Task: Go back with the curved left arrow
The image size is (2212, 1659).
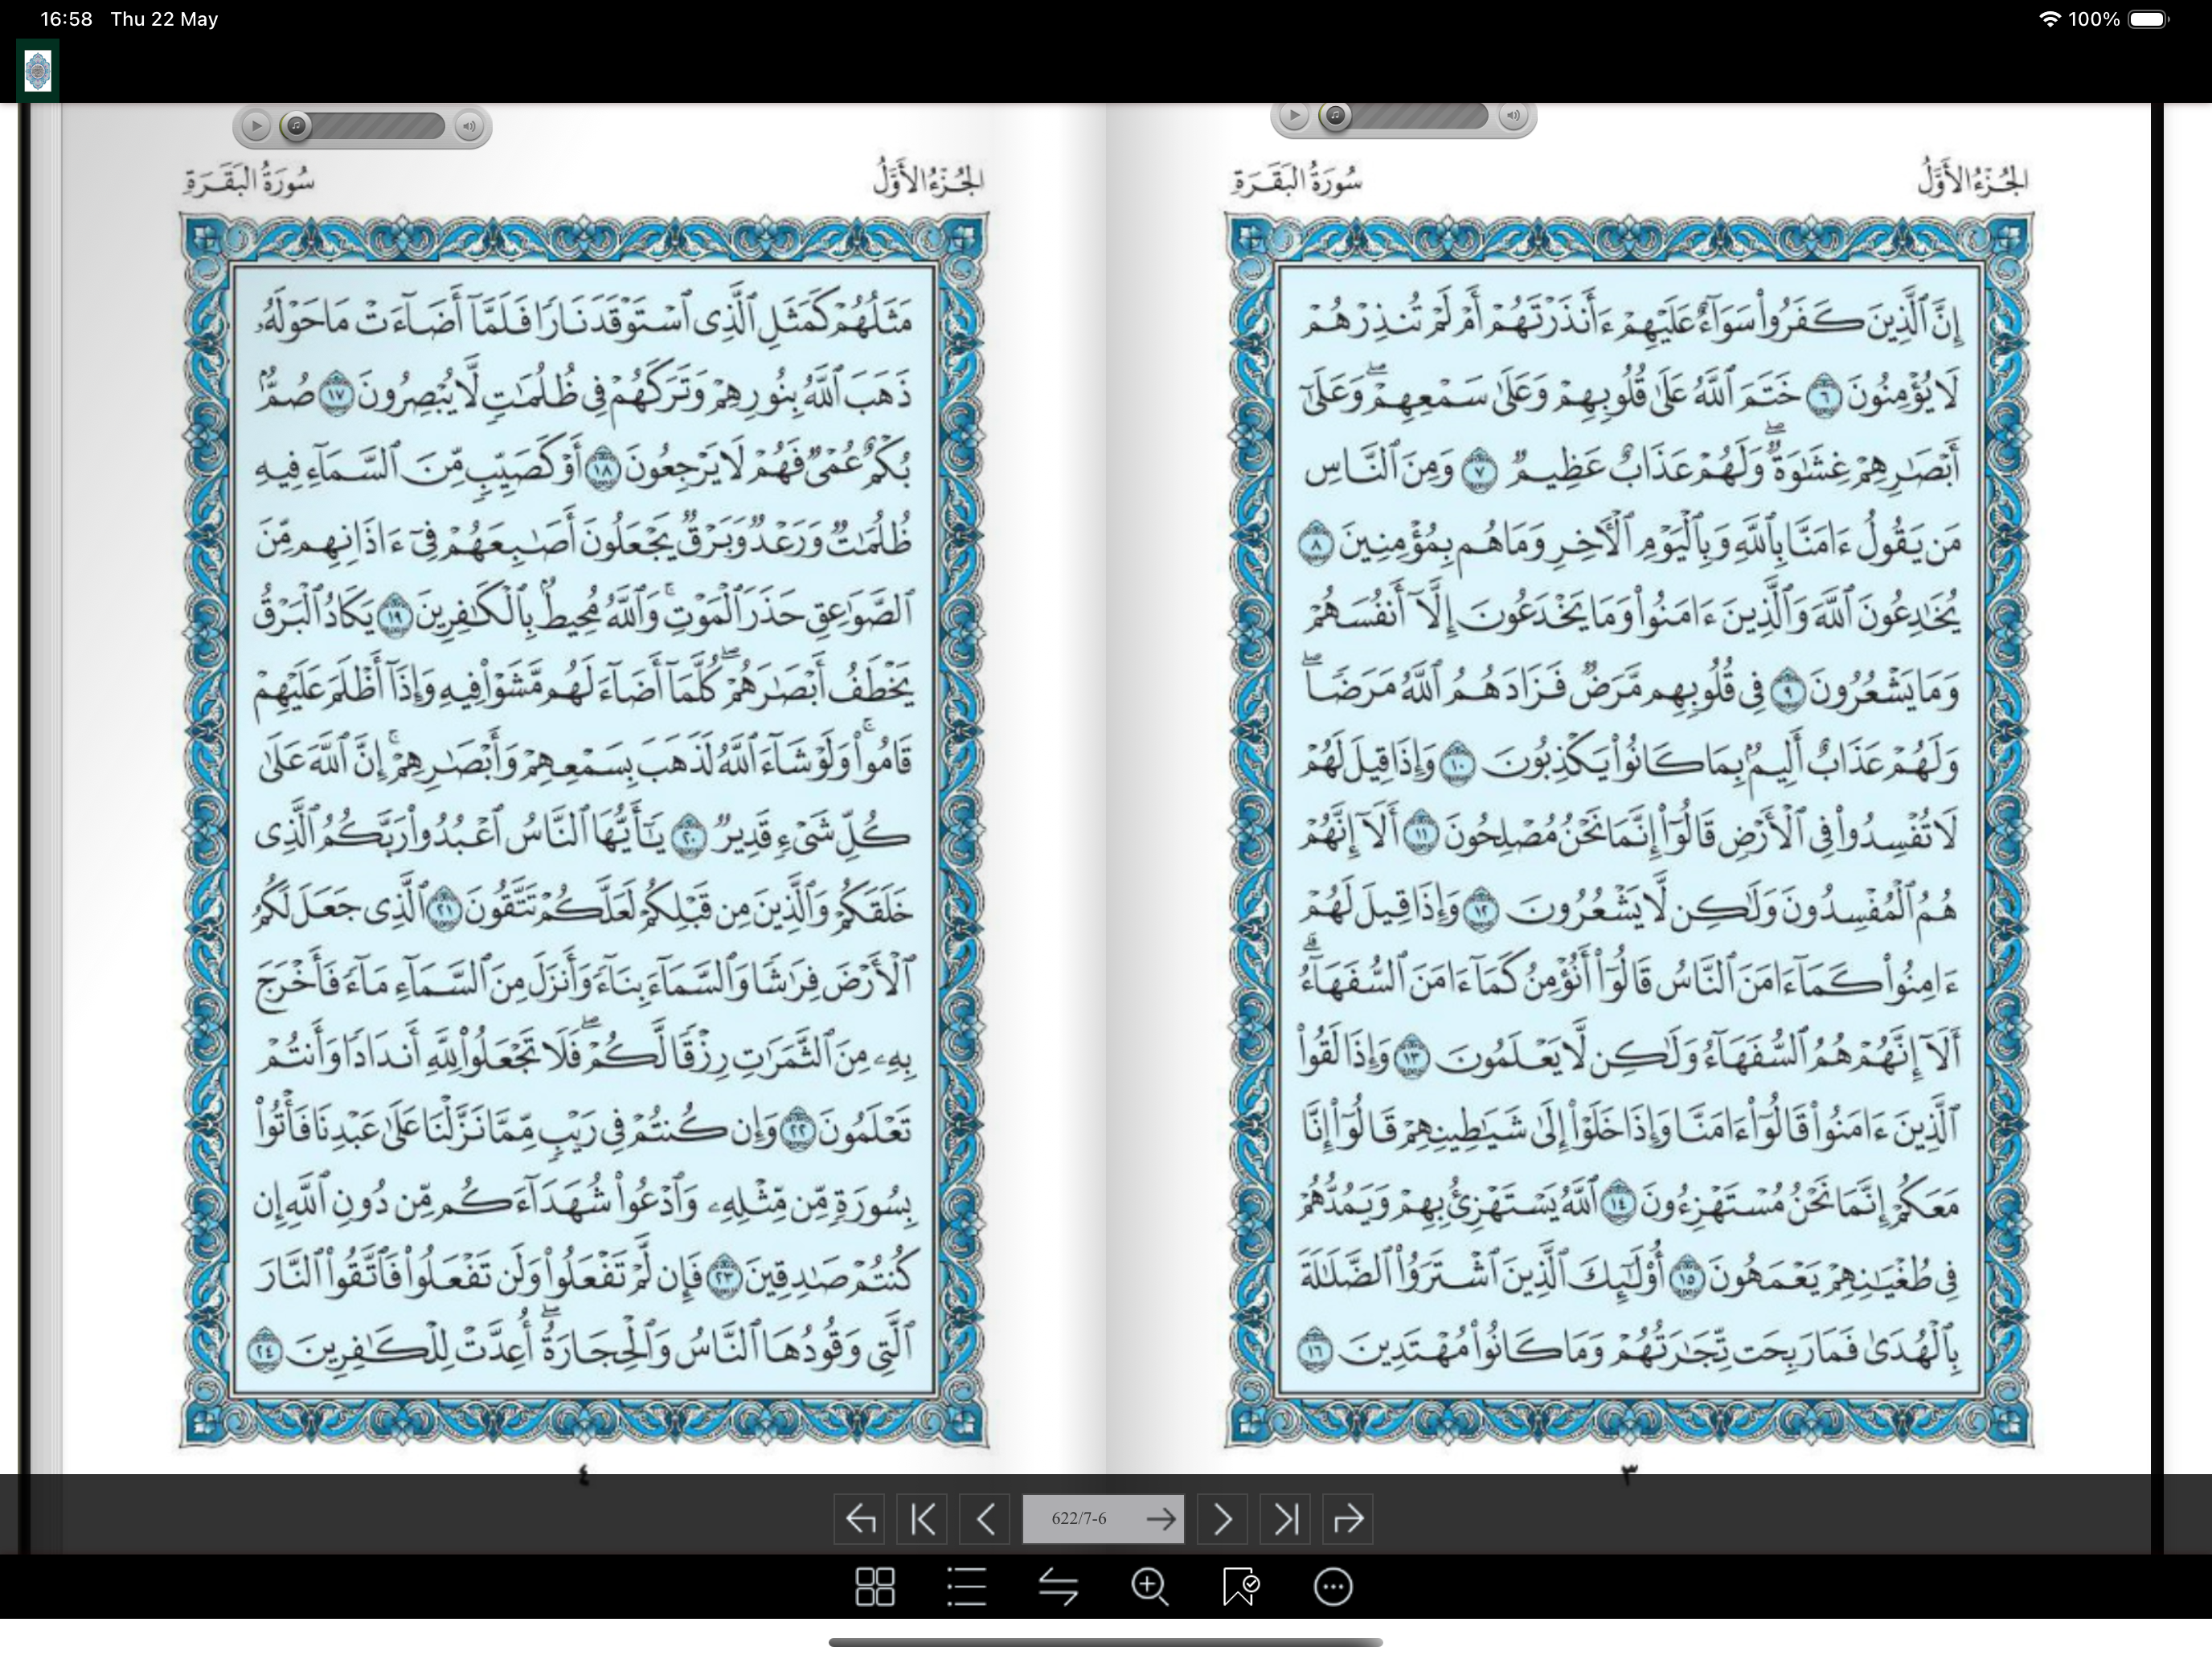Action: 860,1519
